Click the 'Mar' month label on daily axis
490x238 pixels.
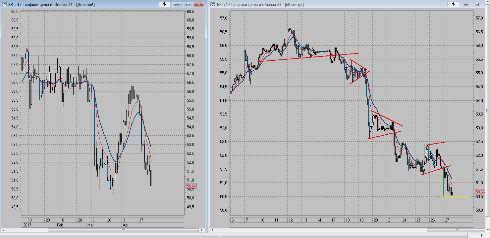coord(90,225)
